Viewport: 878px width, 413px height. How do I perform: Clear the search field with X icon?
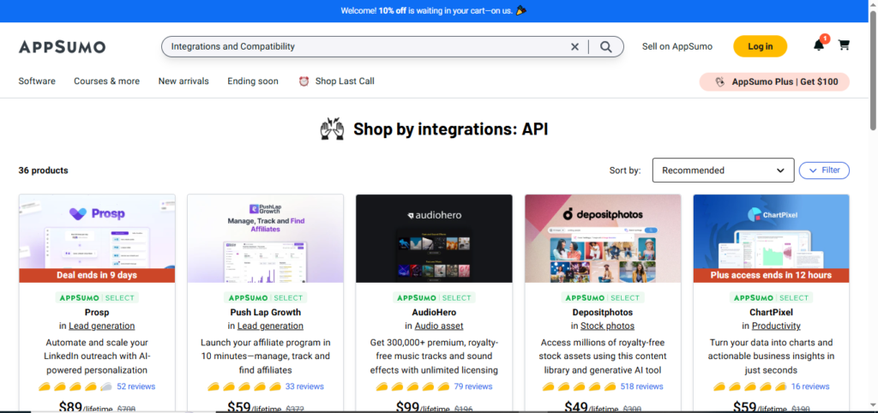[x=574, y=47]
